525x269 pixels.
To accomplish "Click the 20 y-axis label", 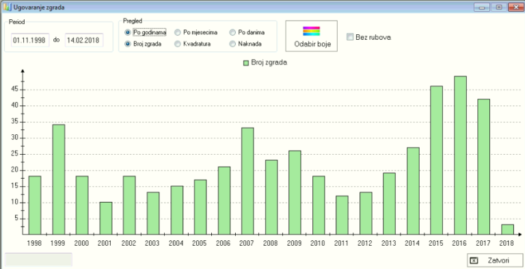I will click(x=14, y=170).
